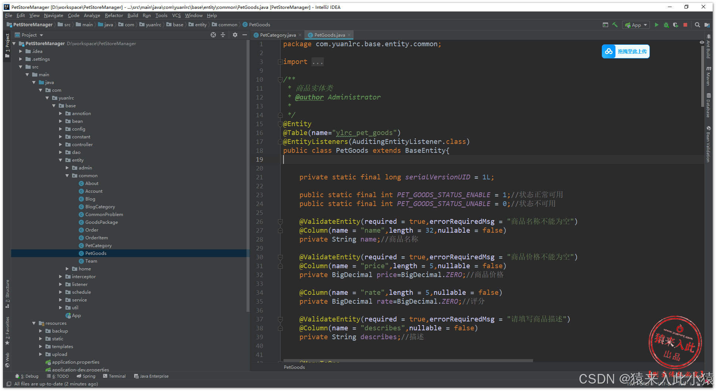
Task: Open the Navigate menu
Action: click(x=54, y=16)
